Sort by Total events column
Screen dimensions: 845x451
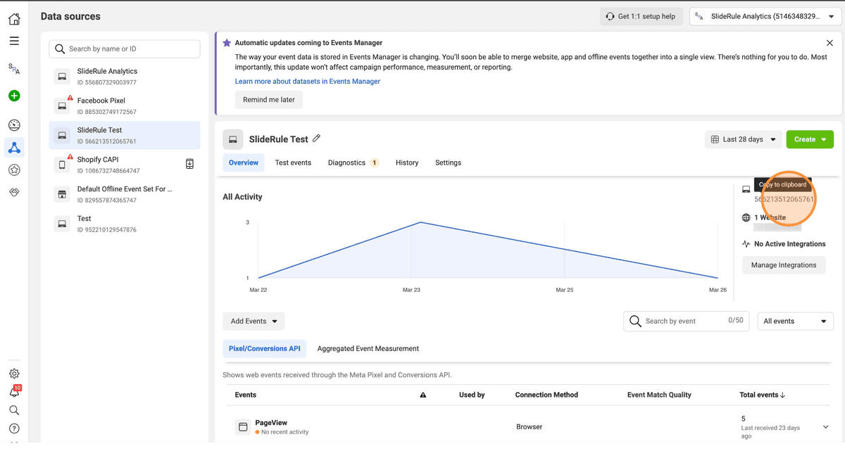coord(762,395)
